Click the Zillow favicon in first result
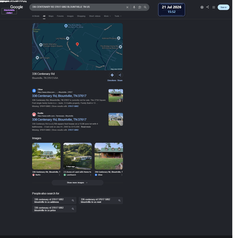The width and height of the screenshot is (235, 238). click(34, 91)
